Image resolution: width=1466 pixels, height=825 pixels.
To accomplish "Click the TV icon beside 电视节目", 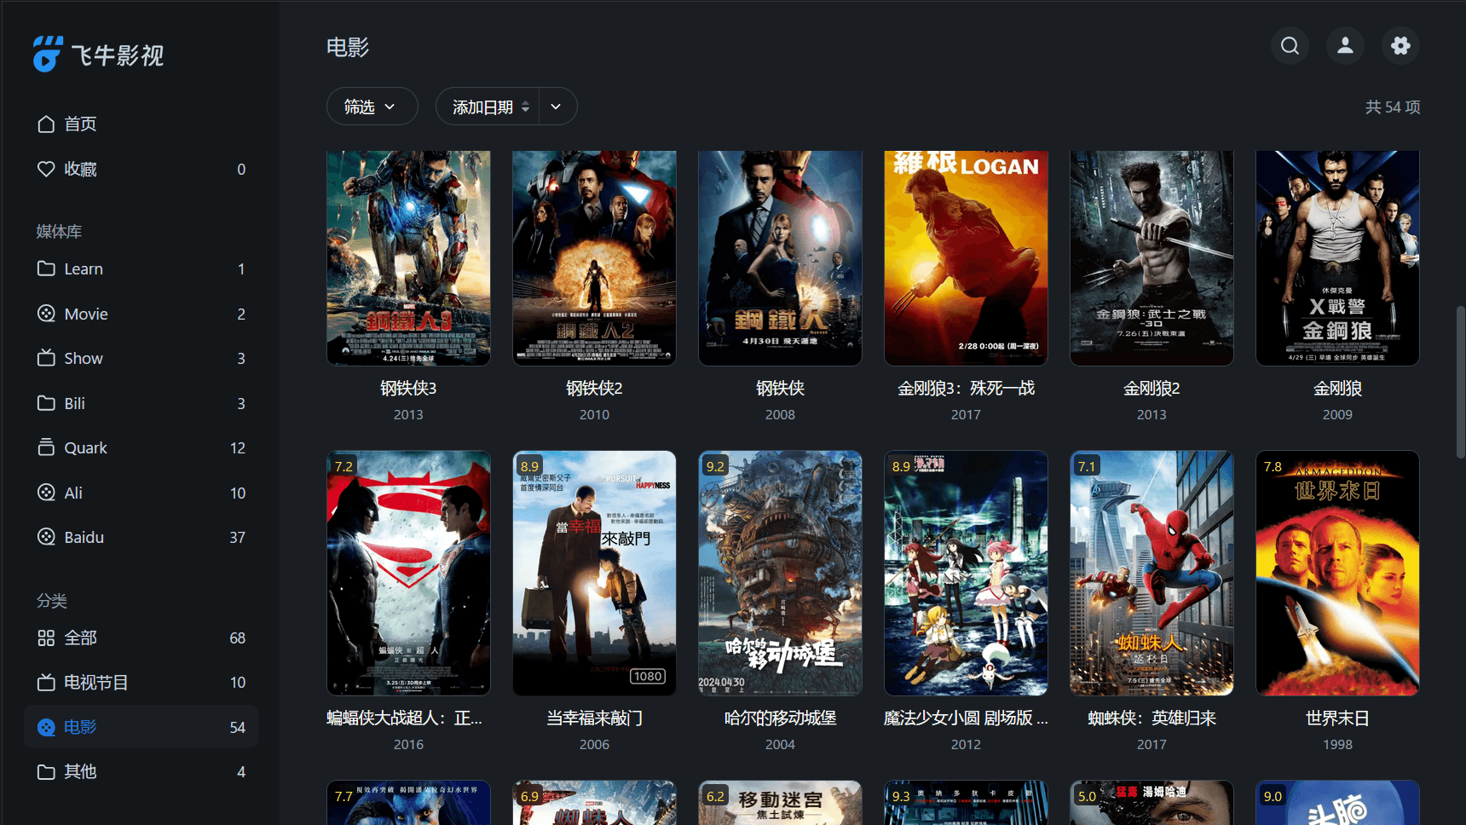I will click(x=46, y=682).
